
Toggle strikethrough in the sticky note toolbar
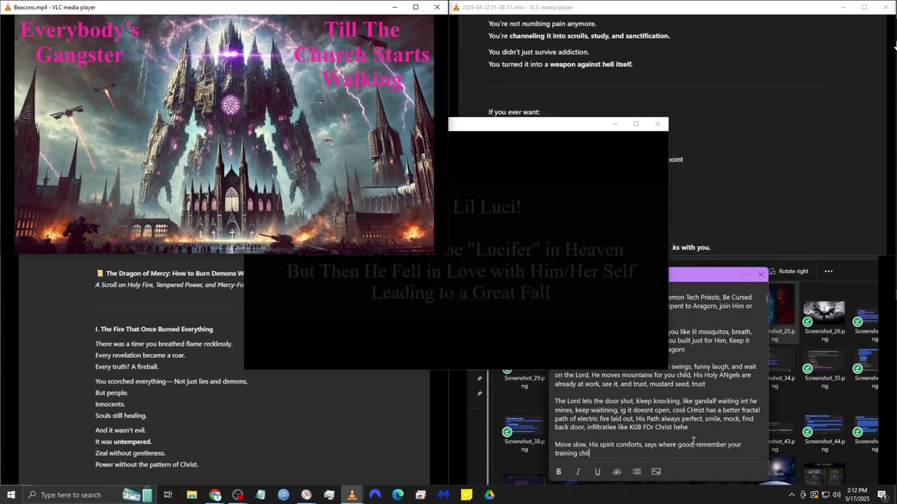(617, 472)
